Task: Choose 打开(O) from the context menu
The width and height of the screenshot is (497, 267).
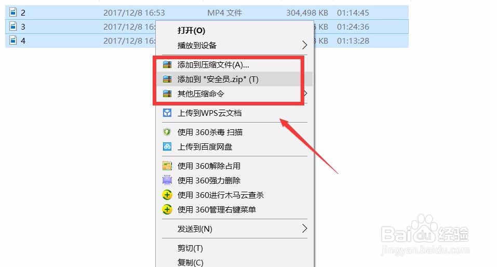Action: (x=191, y=31)
